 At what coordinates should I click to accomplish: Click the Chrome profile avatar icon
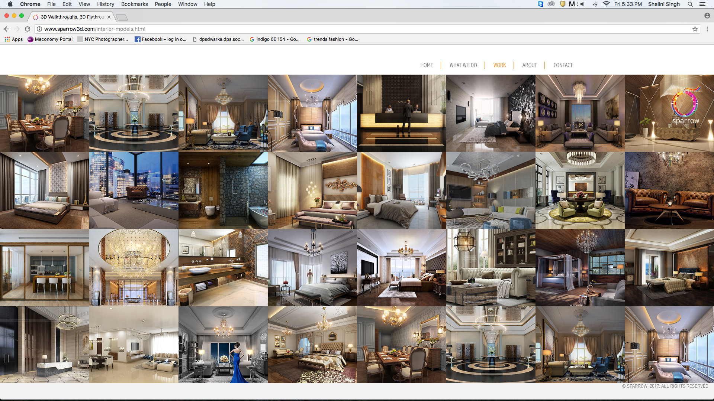707,16
